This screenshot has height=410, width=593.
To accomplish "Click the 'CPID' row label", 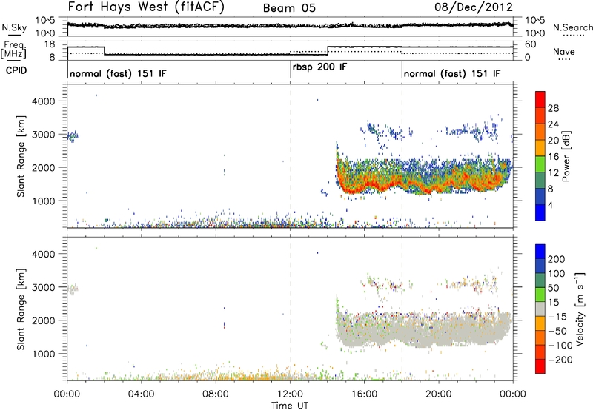I will pyautogui.click(x=16, y=70).
